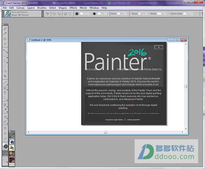Select the Grabber hand tool
The image size is (205, 169).
(x=5, y=128)
